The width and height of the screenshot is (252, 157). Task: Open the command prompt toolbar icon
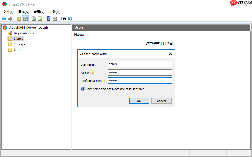(64, 19)
